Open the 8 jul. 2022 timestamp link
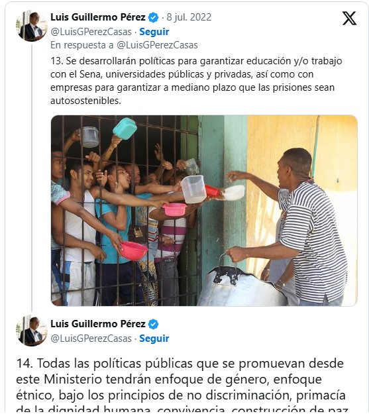 point(189,17)
